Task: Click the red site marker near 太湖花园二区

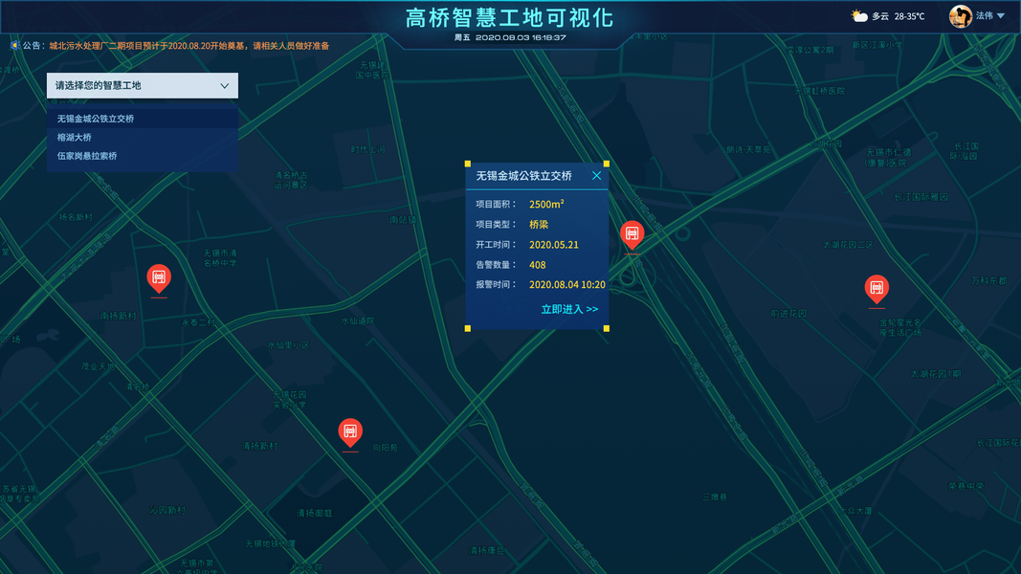Action: tap(877, 289)
